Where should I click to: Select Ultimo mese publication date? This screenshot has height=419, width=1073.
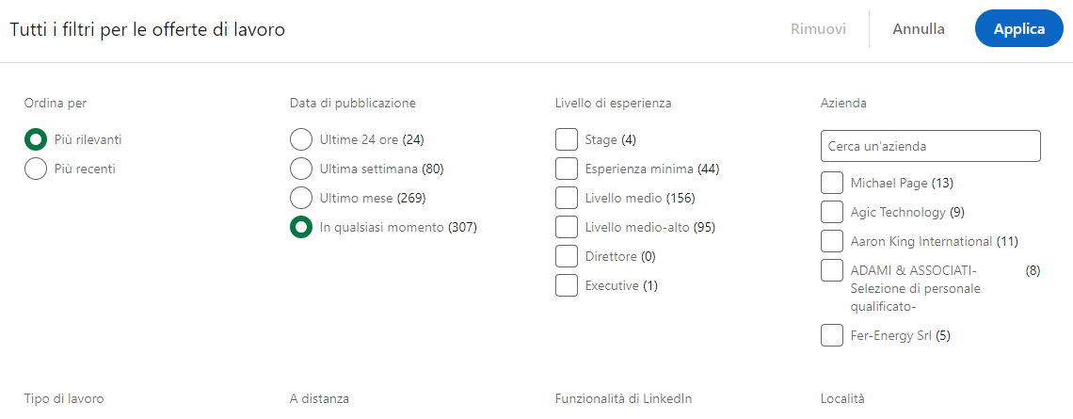click(x=300, y=198)
